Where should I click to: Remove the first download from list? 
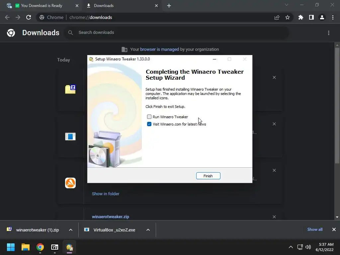click(274, 77)
